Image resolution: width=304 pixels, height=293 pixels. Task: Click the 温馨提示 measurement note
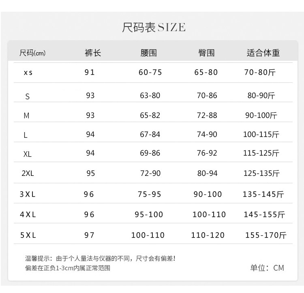click(100, 258)
